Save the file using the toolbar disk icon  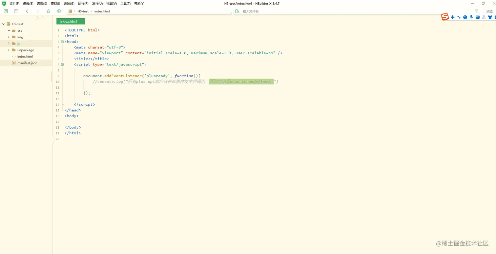(16, 11)
